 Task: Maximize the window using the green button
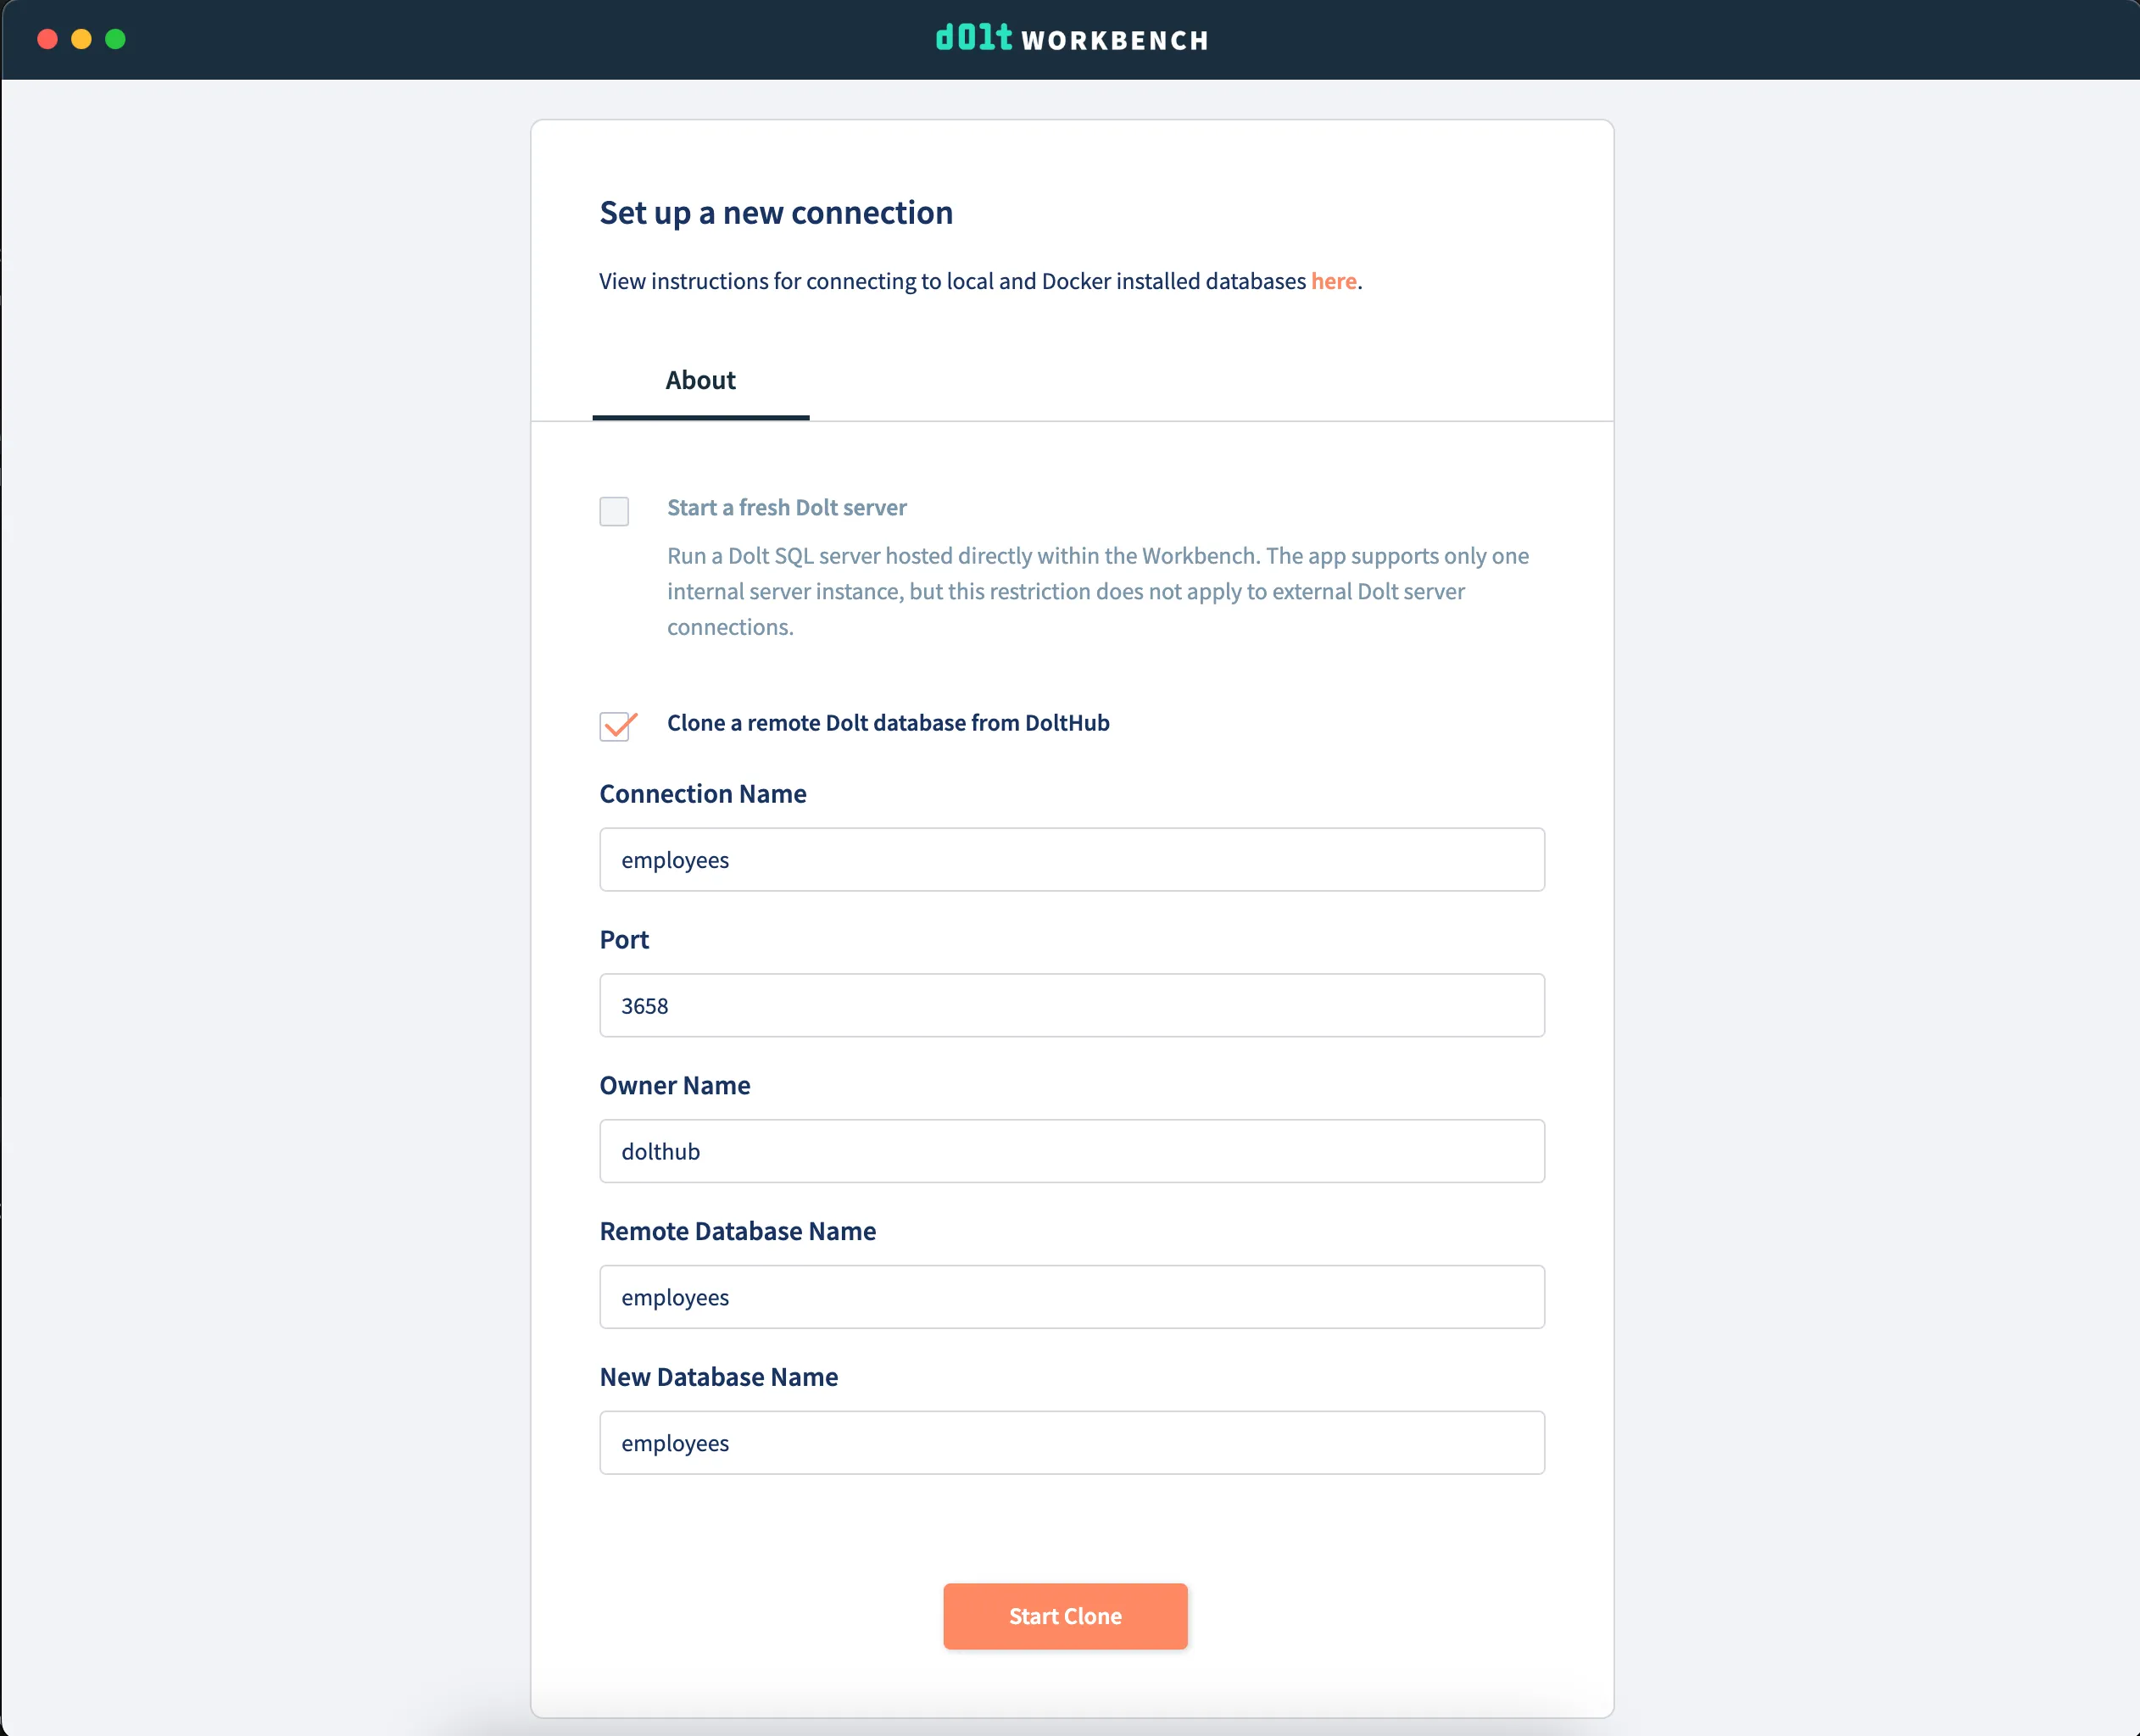(116, 39)
